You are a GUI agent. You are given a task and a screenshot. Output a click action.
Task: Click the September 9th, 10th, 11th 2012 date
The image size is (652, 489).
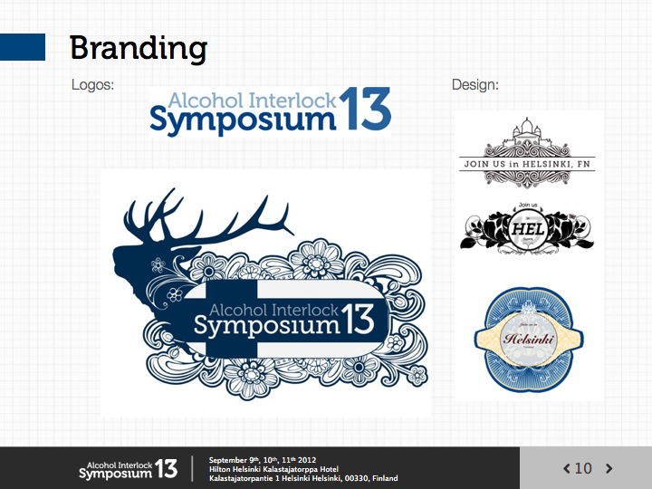pos(263,460)
